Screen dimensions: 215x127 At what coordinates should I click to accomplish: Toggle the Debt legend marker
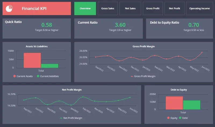pos(180,118)
